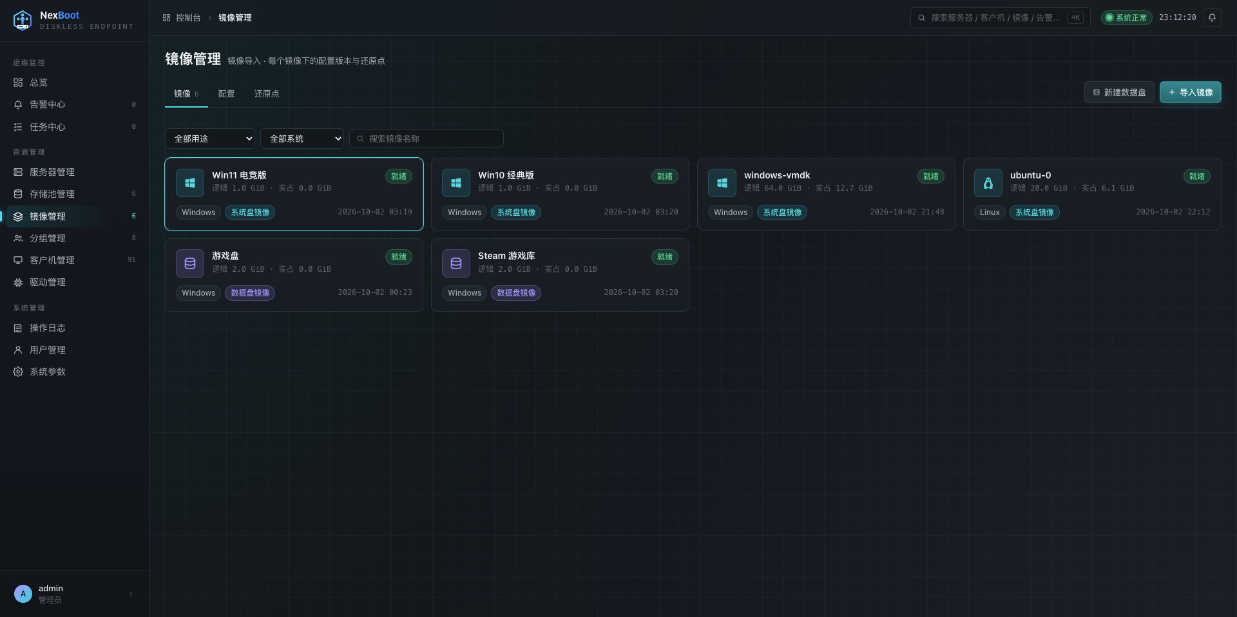1237x617 pixels.
Task: Click the 就绪 status on ubuntu-0 card
Action: point(1197,176)
